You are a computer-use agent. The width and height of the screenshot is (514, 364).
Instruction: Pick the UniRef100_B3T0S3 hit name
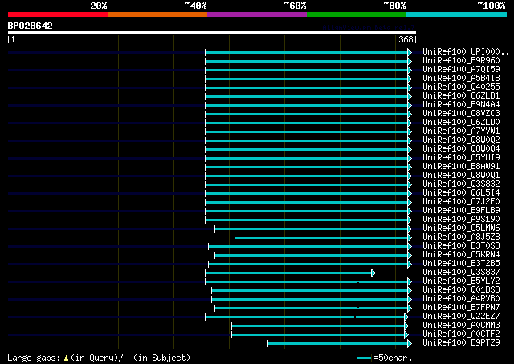coord(461,246)
